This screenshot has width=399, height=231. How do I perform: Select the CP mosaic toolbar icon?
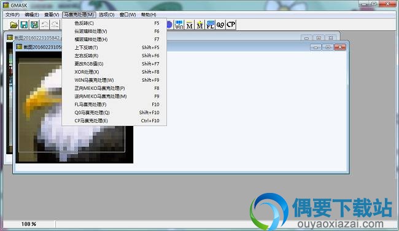click(231, 25)
